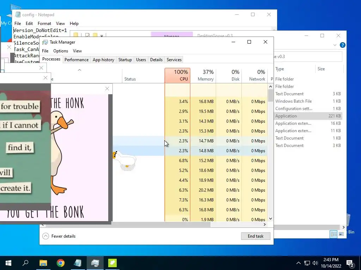361x270 pixels.
Task: Click the desktop goose sprite
Action: [124, 160]
